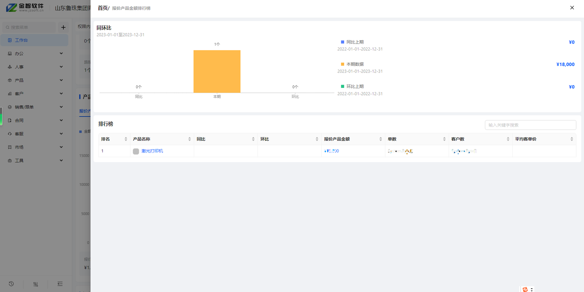Click the 金智软件 logo
584x292 pixels.
25,8
